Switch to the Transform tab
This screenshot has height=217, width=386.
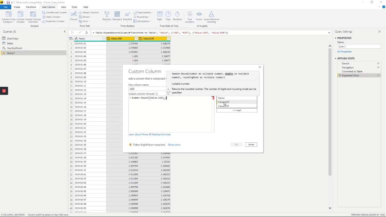(x=31, y=7)
